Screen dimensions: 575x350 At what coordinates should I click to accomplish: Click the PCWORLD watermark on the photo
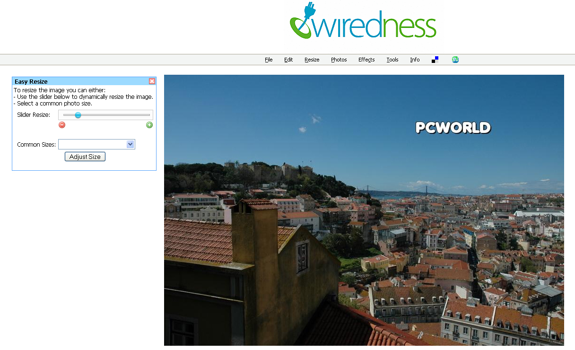point(453,128)
